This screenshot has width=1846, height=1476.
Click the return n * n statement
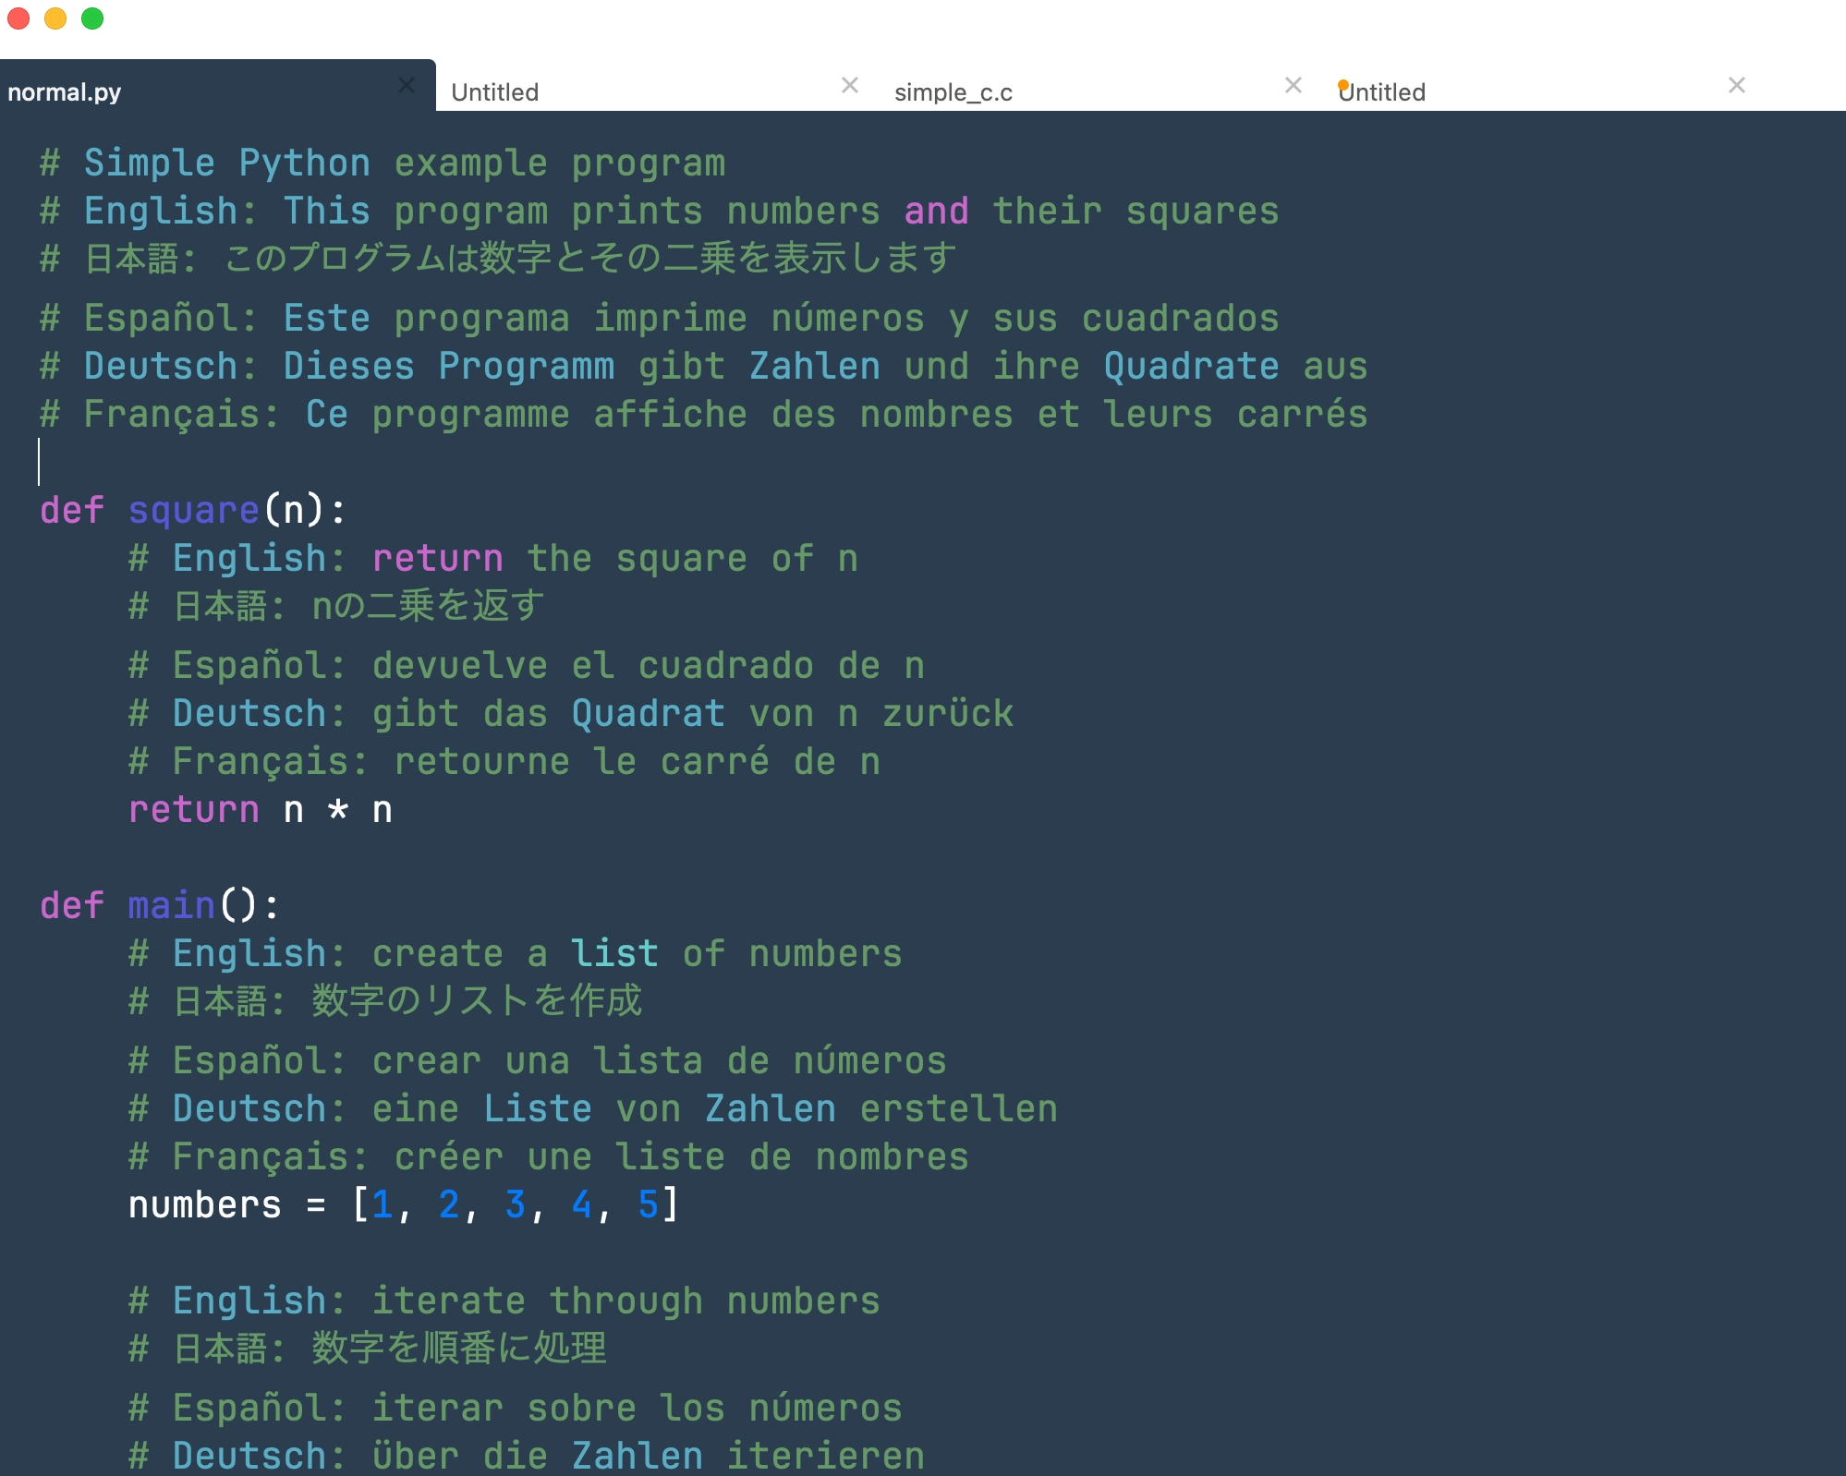(261, 810)
